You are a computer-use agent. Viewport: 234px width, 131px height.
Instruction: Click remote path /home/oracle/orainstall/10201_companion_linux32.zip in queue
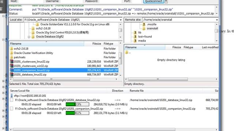pos(162,109)
